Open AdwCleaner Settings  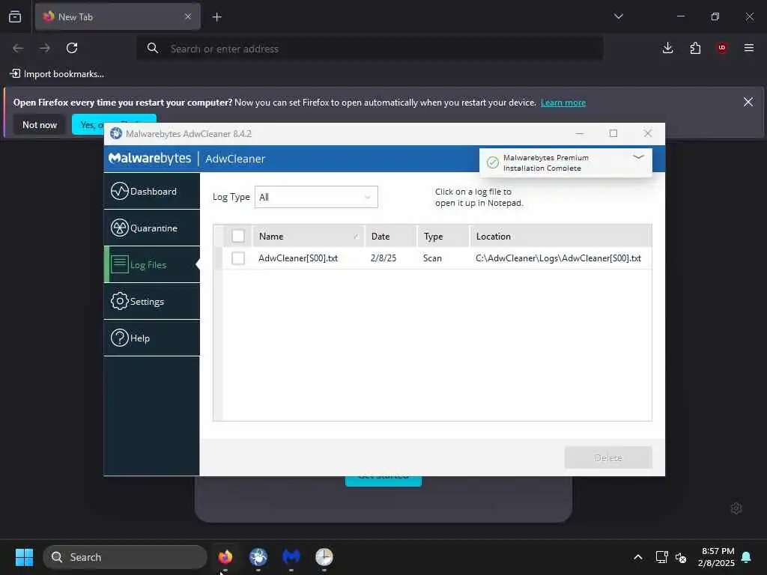[x=151, y=301]
